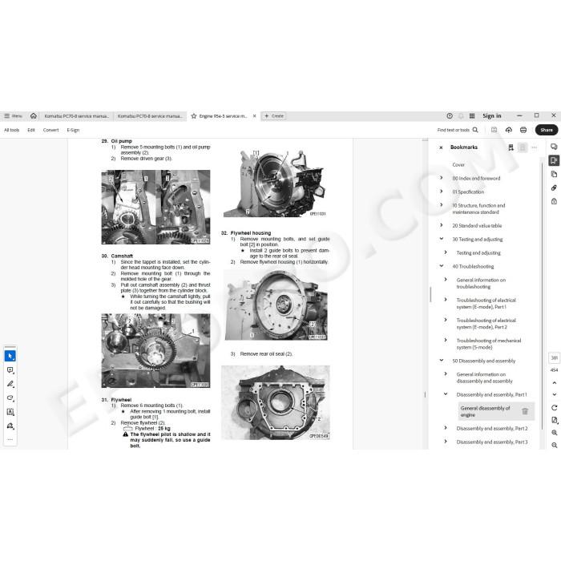Click the zoom out magnifier
Image resolution: width=561 pixels, height=561 pixels.
point(555,445)
